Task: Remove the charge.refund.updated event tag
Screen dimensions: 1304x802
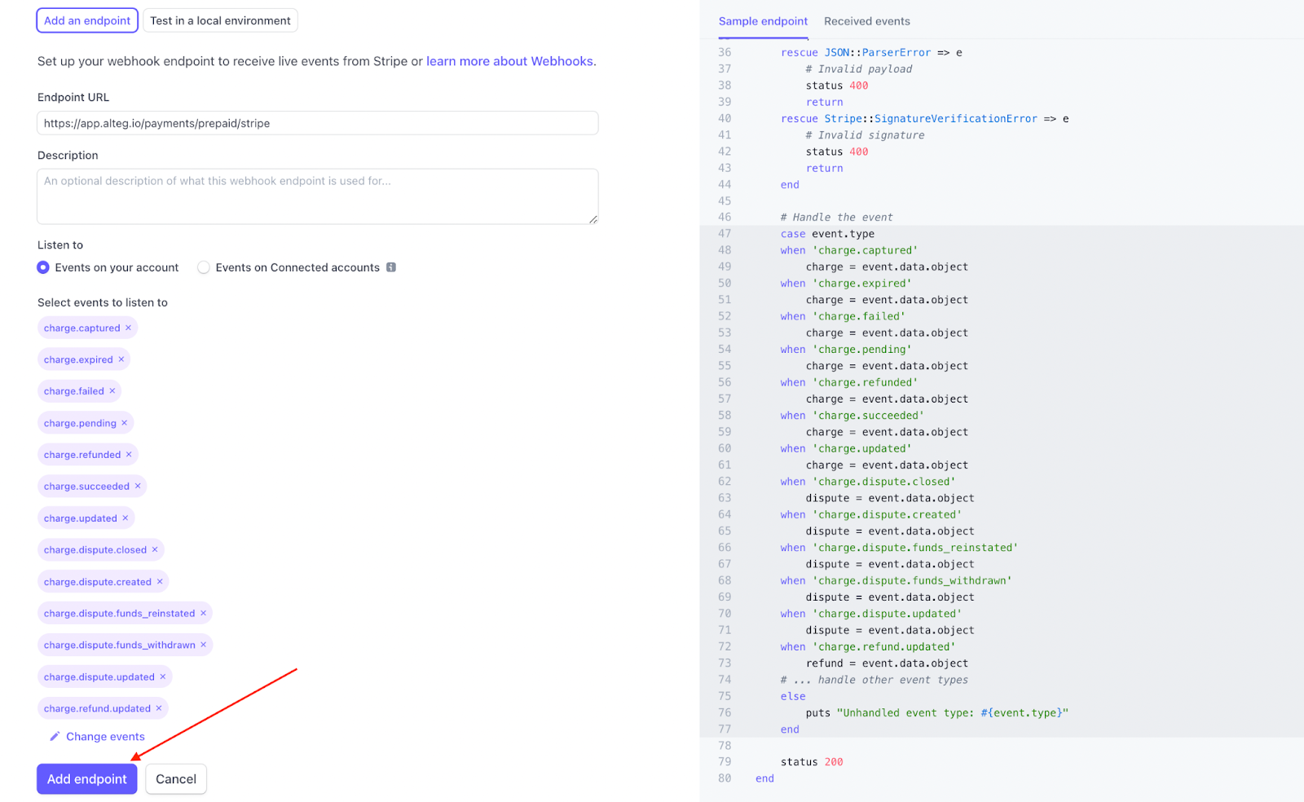Action: point(159,708)
